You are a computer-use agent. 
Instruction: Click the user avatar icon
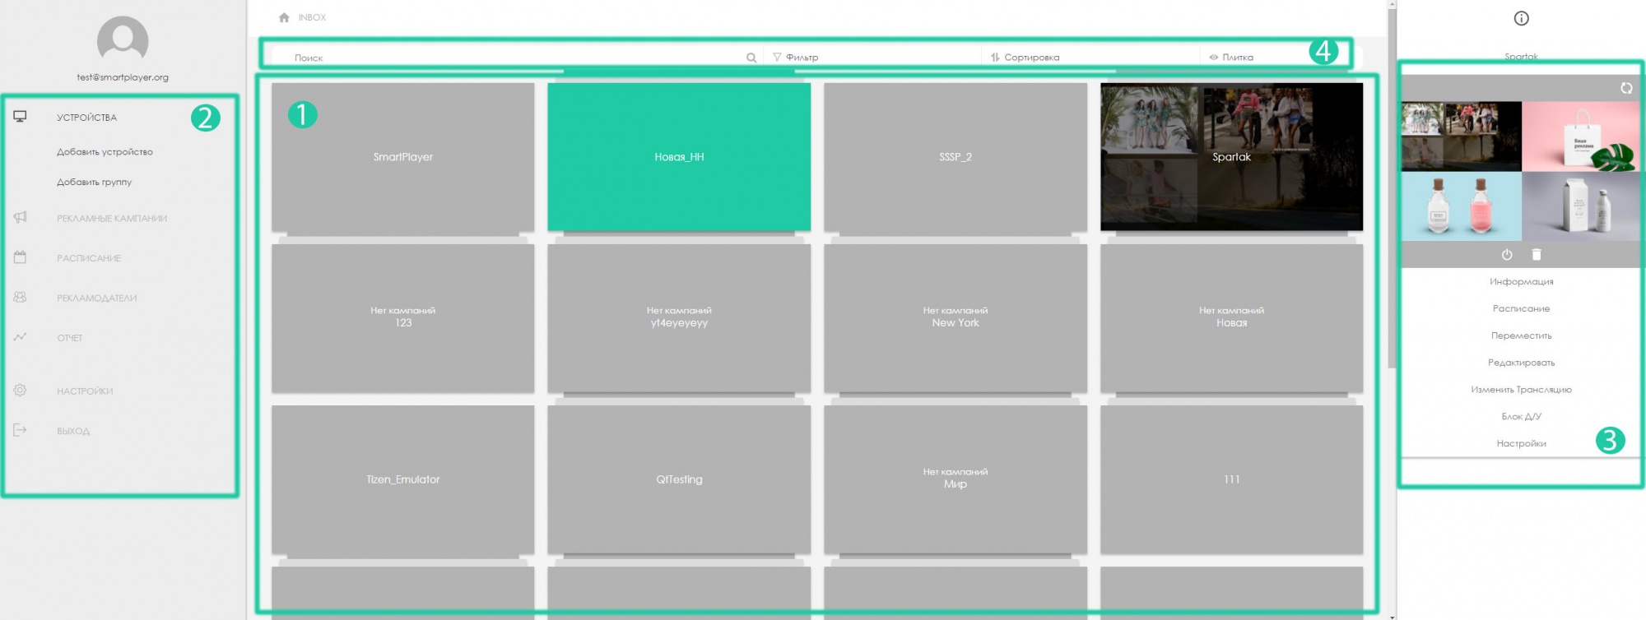coord(123,39)
